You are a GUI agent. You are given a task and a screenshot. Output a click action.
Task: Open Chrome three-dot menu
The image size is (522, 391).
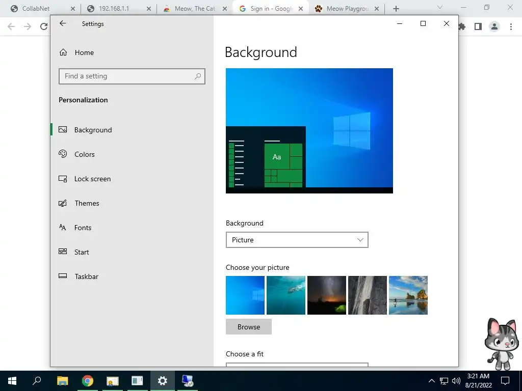coord(511,26)
